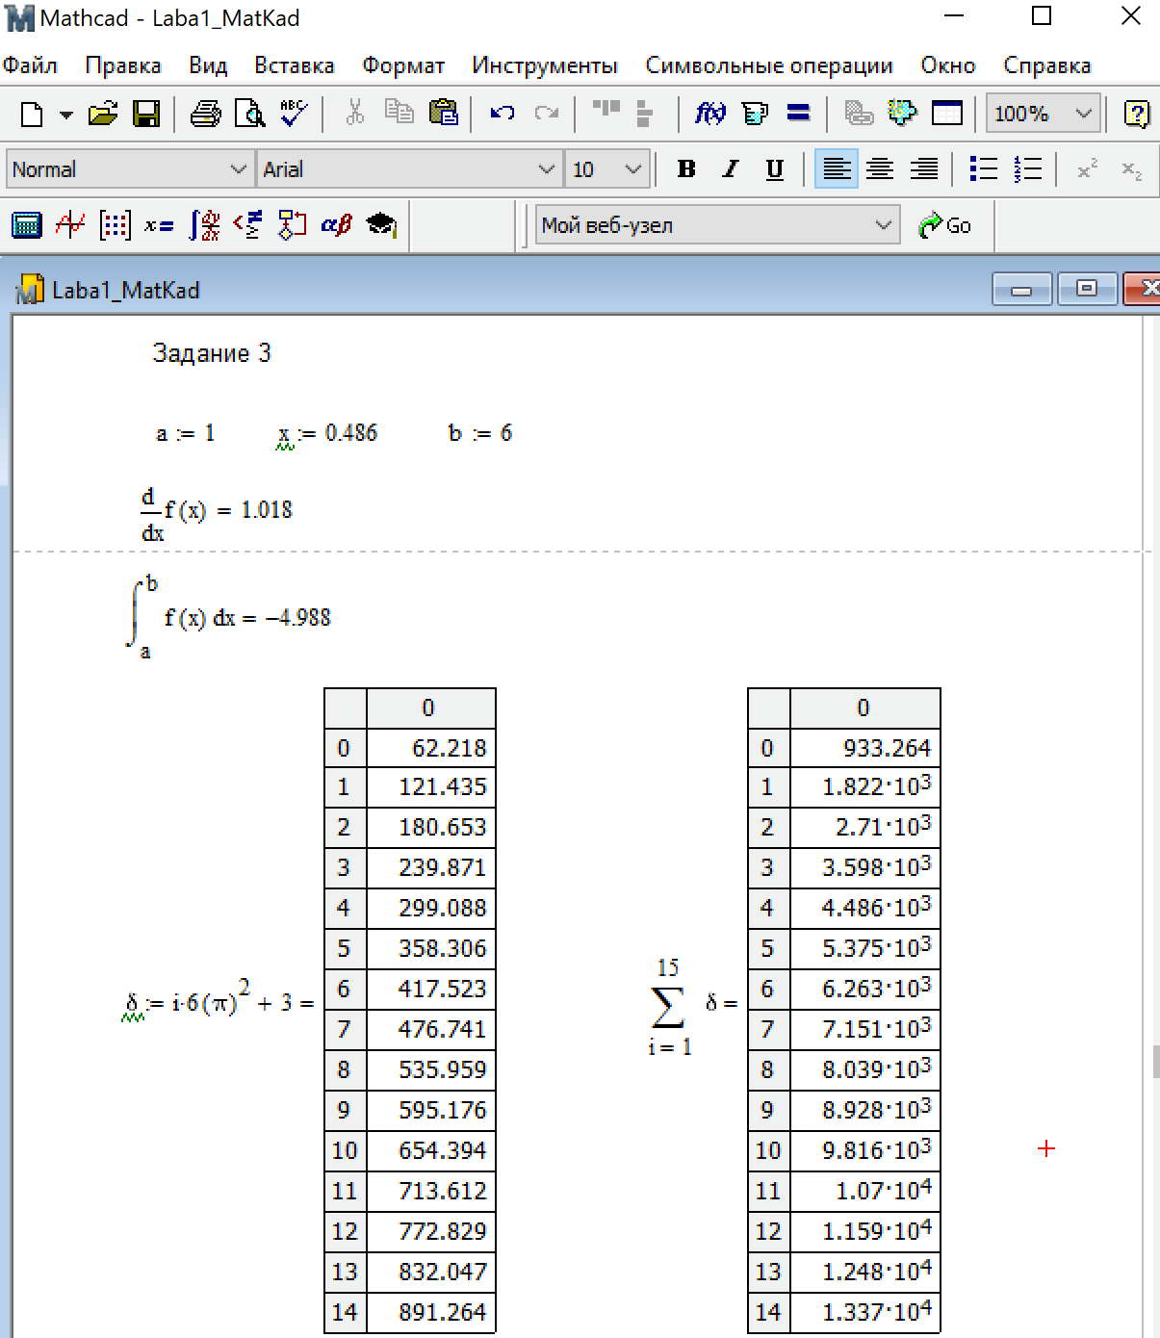Open the Calculator math toolbar icon
Image resolution: width=1160 pixels, height=1338 pixels.
[27, 225]
